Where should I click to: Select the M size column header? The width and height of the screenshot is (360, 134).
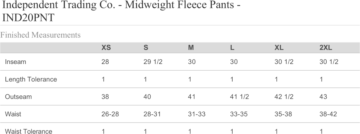point(191,48)
